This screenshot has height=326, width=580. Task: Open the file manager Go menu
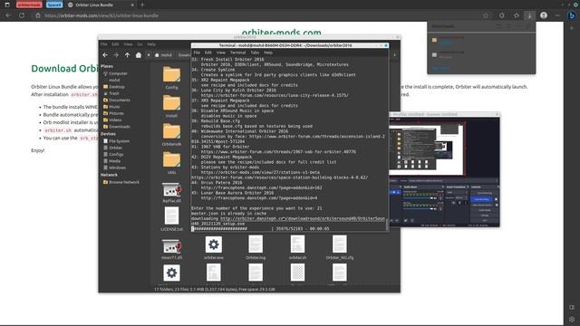pos(140,44)
